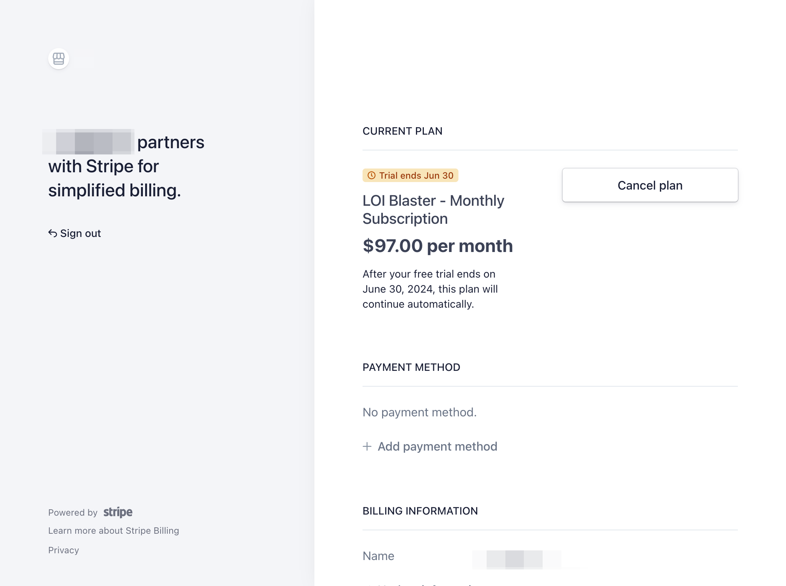This screenshot has height=586, width=786.
Task: Click the Powered by text
Action: (73, 512)
